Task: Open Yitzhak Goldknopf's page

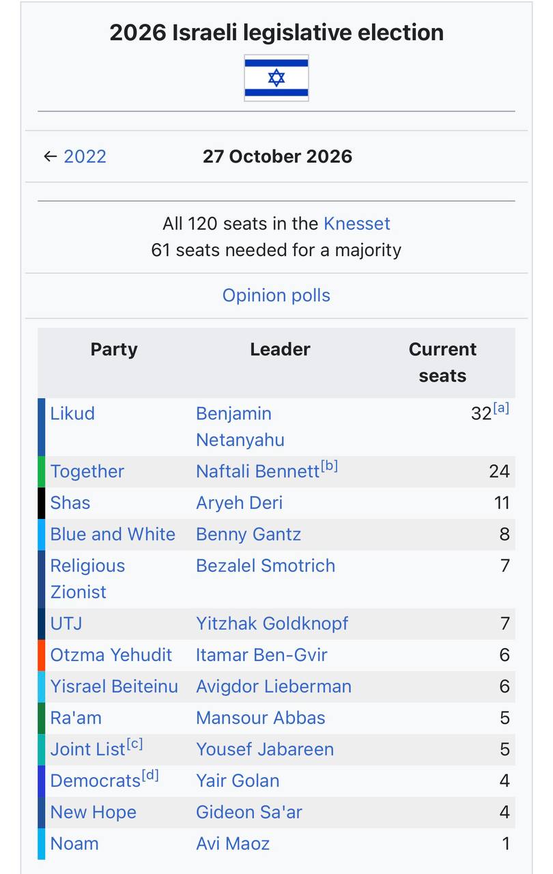Action: [272, 623]
